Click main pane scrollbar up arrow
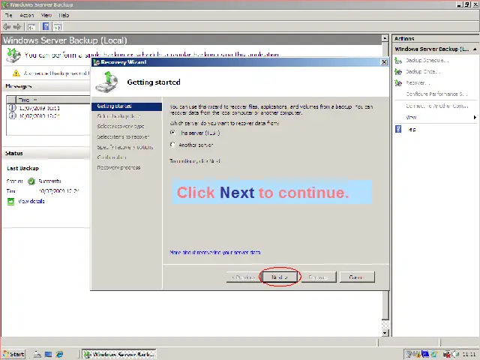480x360 pixels. 385,38
